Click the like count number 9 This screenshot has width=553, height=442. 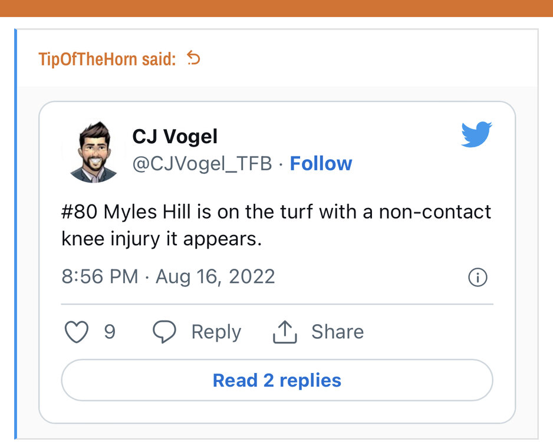coord(110,332)
